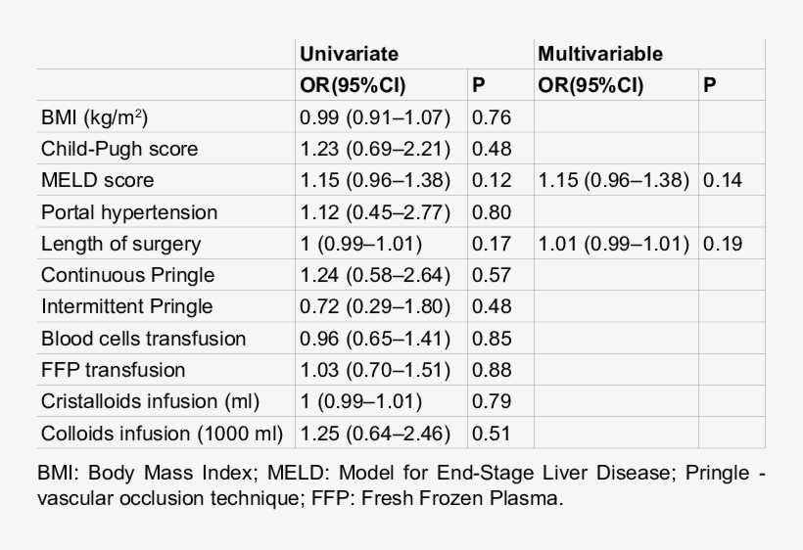Click the "Continuous Pringle" row label
Viewport: 803px width, 550px height.
click(127, 275)
